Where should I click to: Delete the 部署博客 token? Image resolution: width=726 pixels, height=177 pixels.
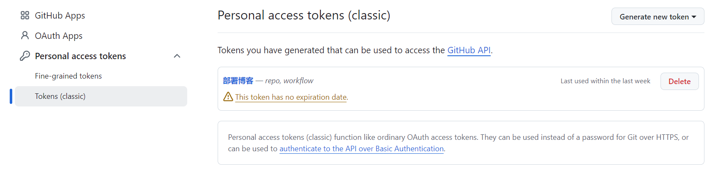pyautogui.click(x=679, y=82)
